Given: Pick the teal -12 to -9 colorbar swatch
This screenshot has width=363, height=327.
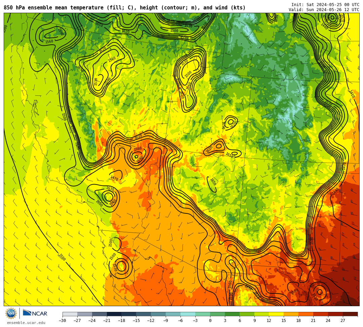Looking at the screenshot, I should pos(158,314).
